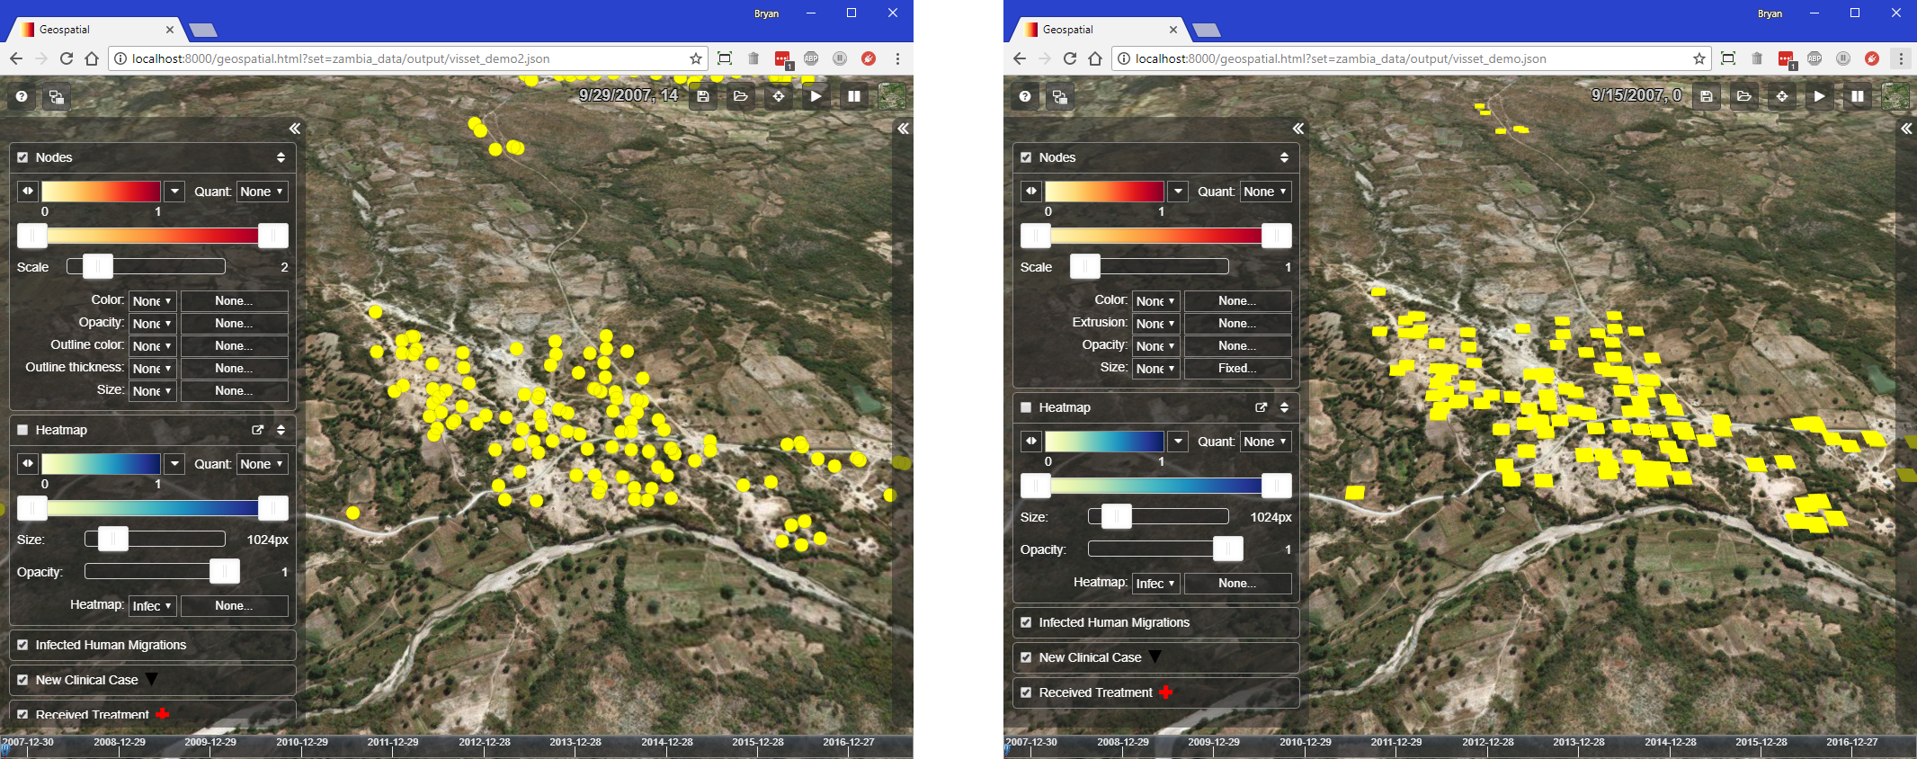
Task: Toggle New Clinical Case in right window
Action: click(x=1026, y=657)
